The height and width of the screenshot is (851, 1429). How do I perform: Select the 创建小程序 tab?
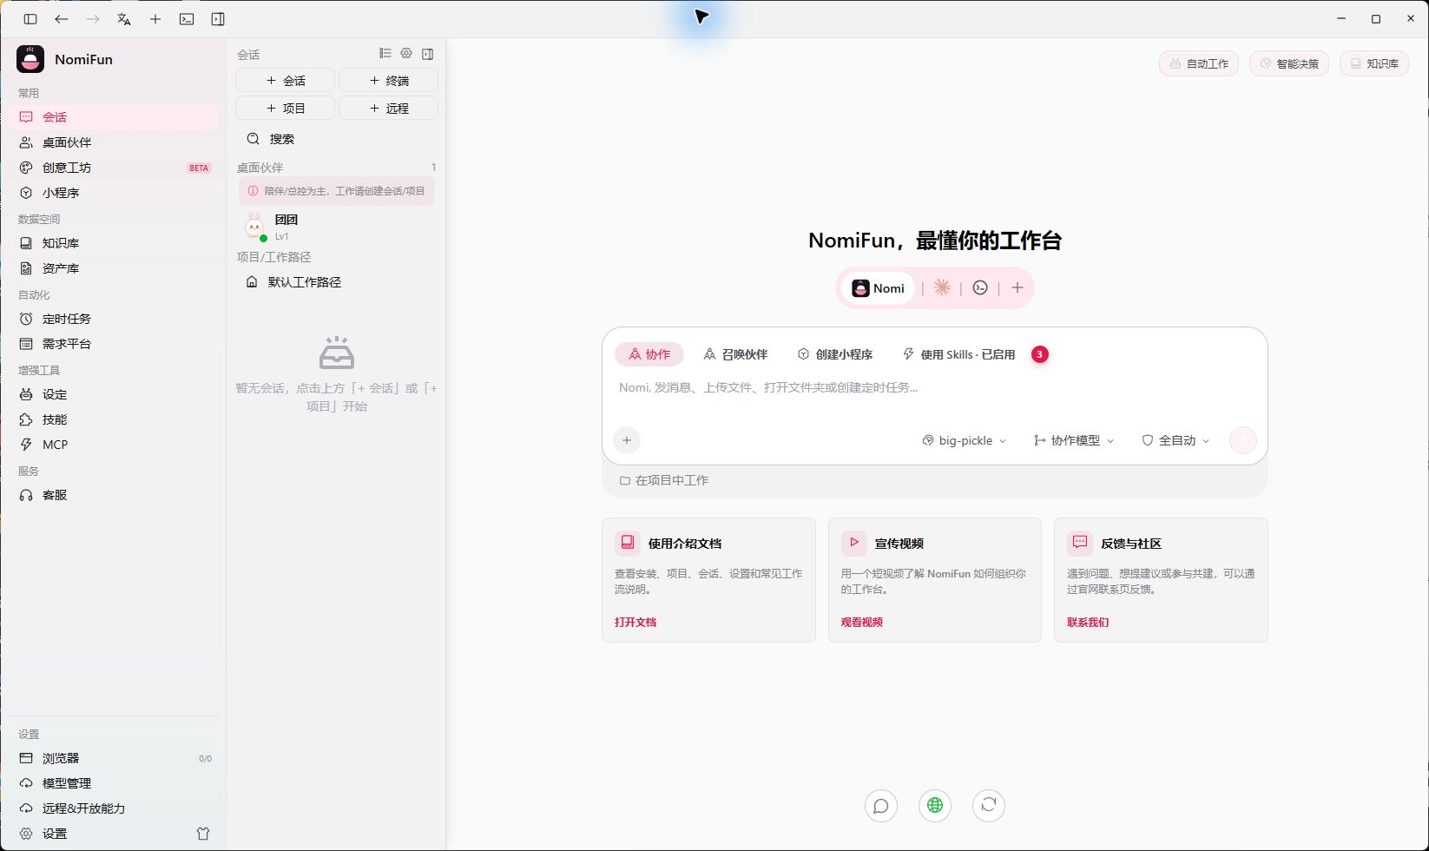pos(835,354)
